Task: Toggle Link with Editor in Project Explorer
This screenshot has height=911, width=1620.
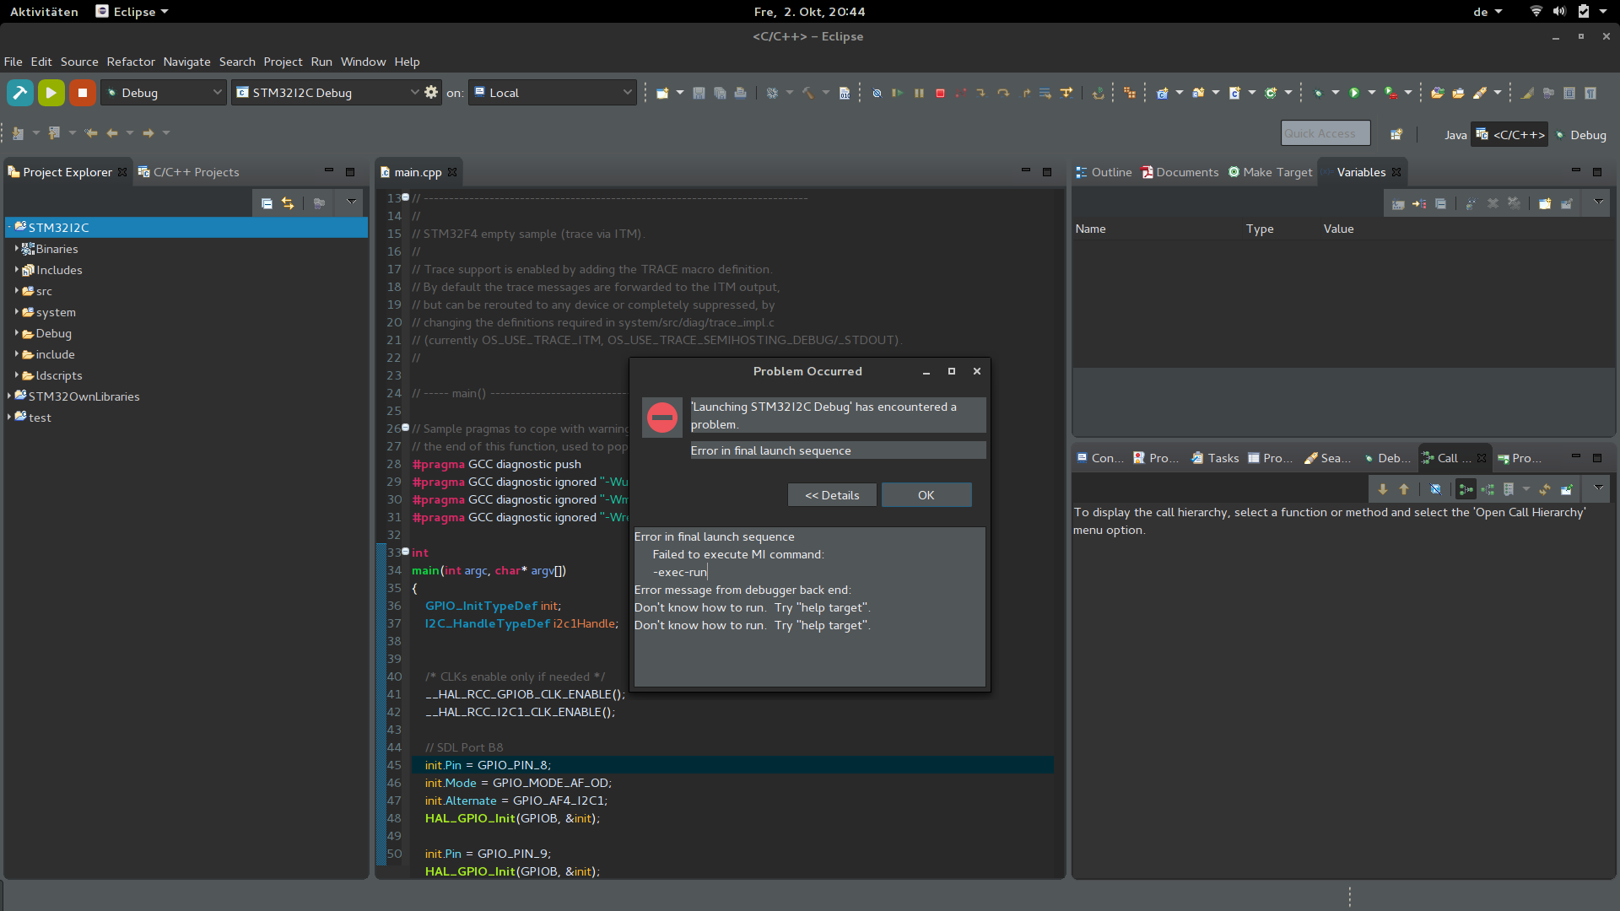Action: 289,203
